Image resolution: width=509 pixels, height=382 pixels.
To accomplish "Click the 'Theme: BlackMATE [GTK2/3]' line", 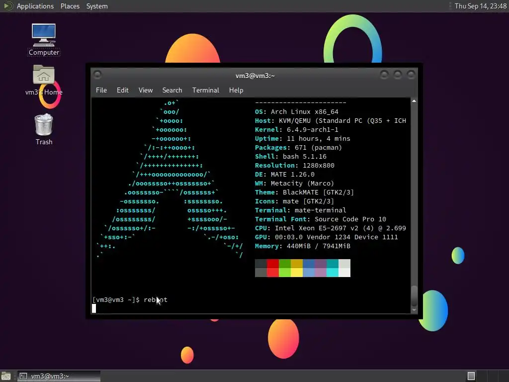I will (304, 192).
